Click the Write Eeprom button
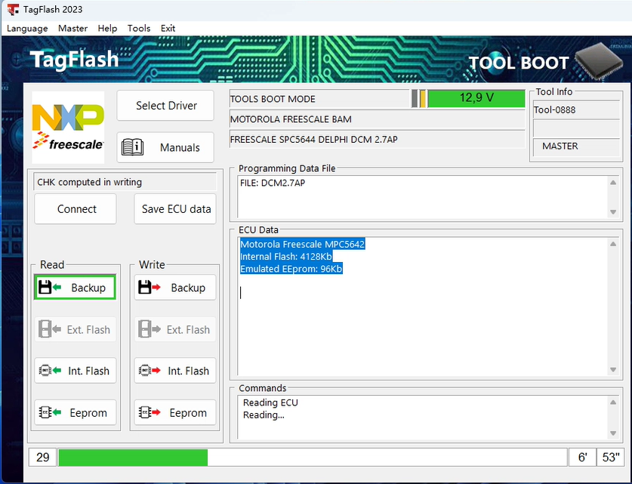Screen dimensions: 632x484 pos(175,412)
